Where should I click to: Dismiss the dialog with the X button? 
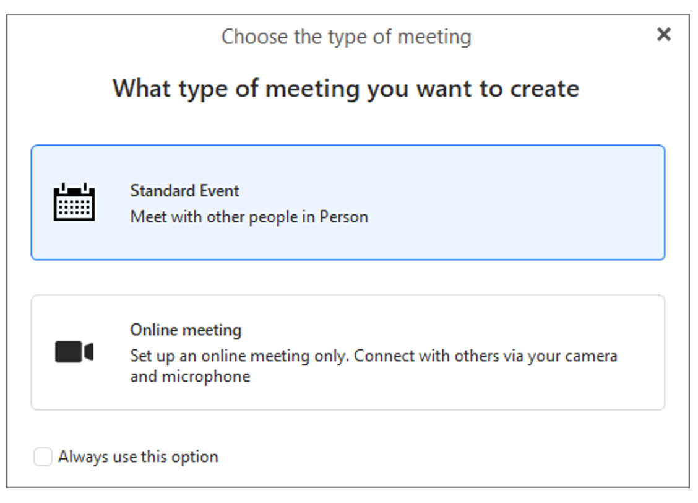click(664, 34)
